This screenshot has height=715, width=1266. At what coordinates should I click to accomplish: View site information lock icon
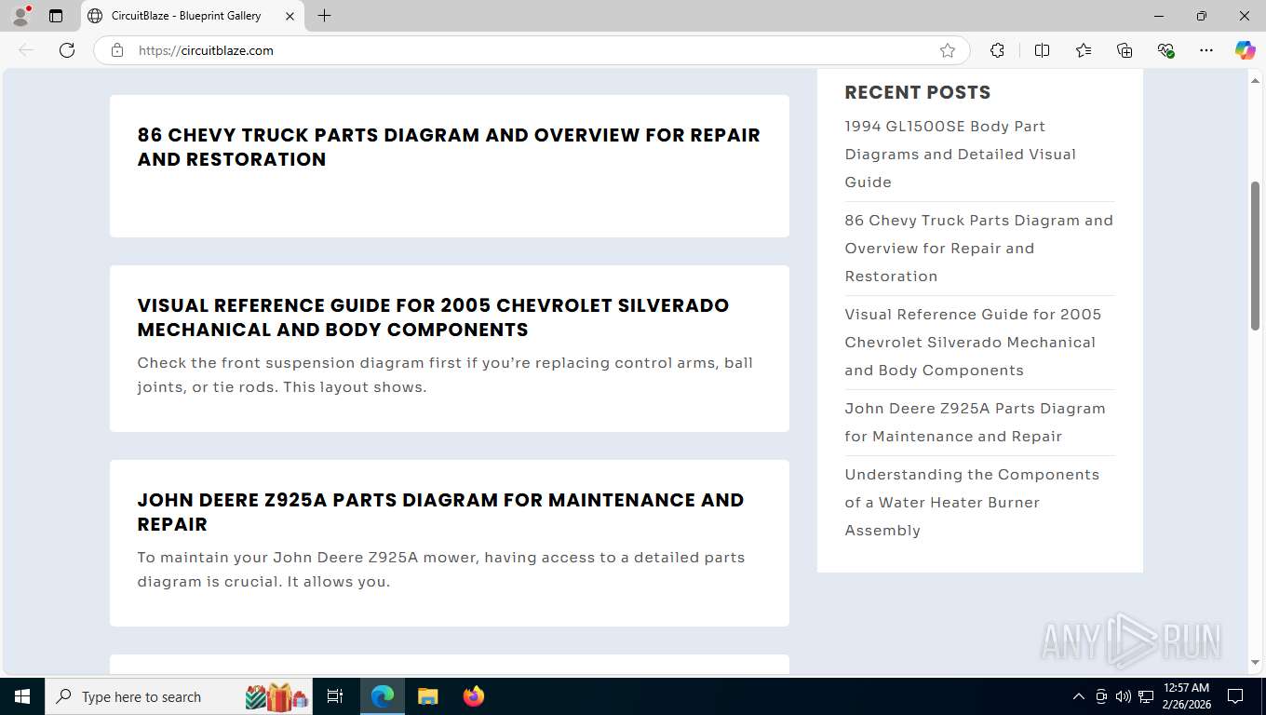click(117, 50)
